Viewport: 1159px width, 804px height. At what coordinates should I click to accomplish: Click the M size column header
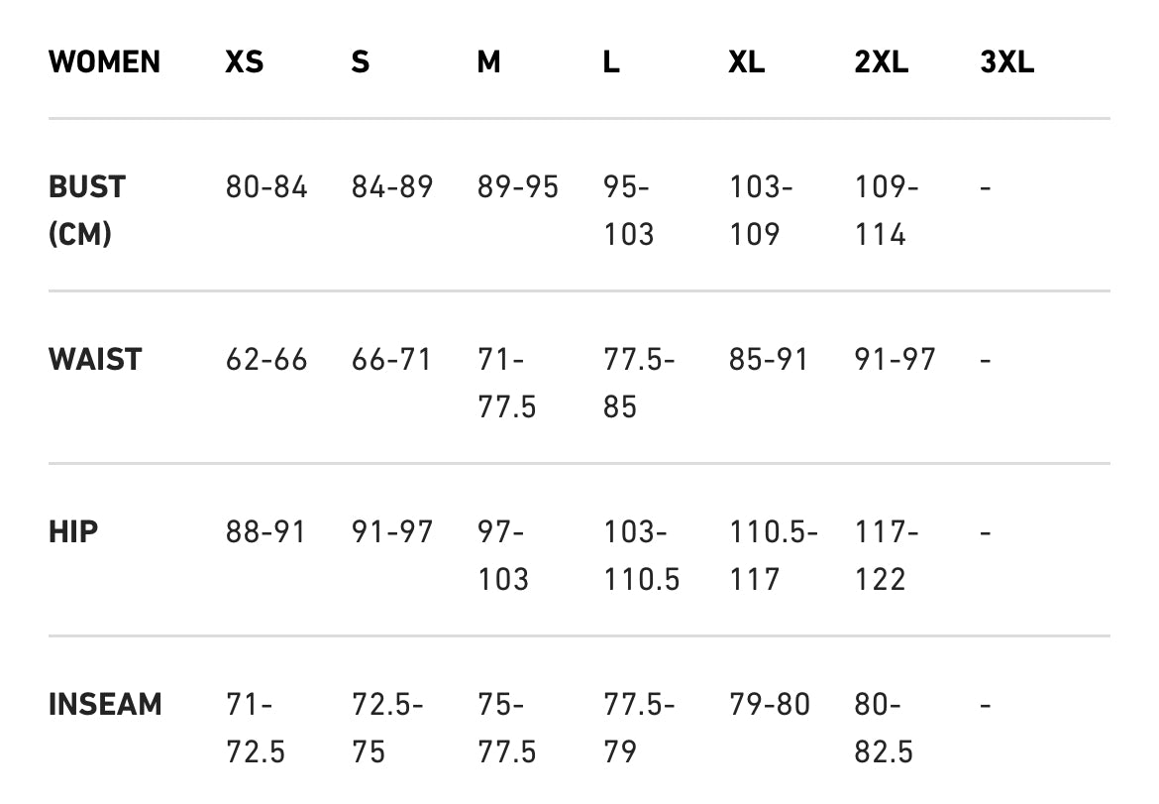(x=488, y=62)
